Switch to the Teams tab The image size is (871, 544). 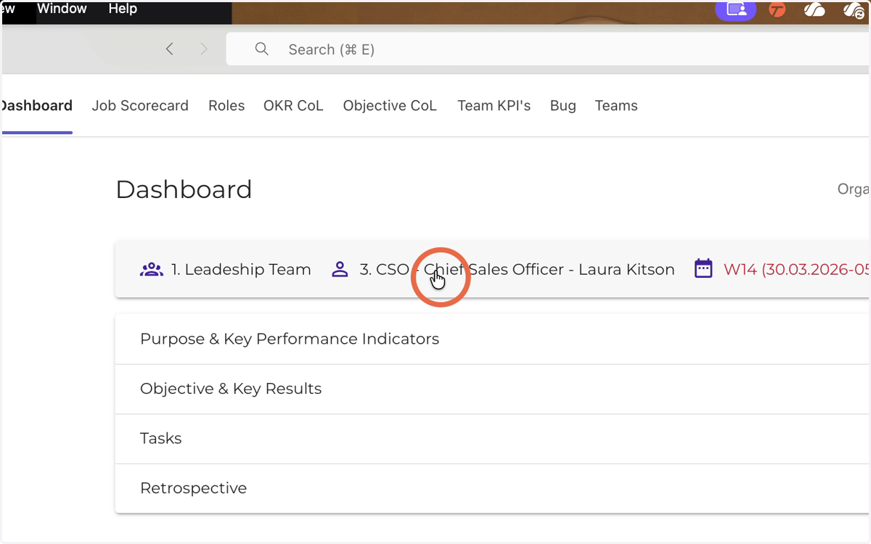(616, 106)
